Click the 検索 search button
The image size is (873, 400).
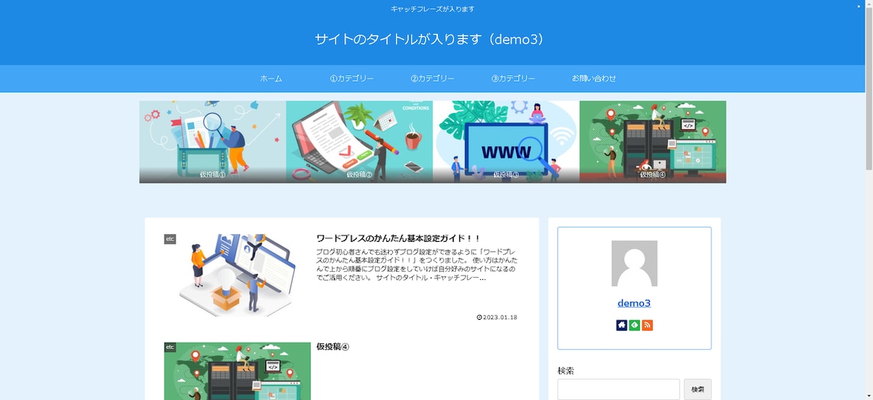tap(698, 389)
